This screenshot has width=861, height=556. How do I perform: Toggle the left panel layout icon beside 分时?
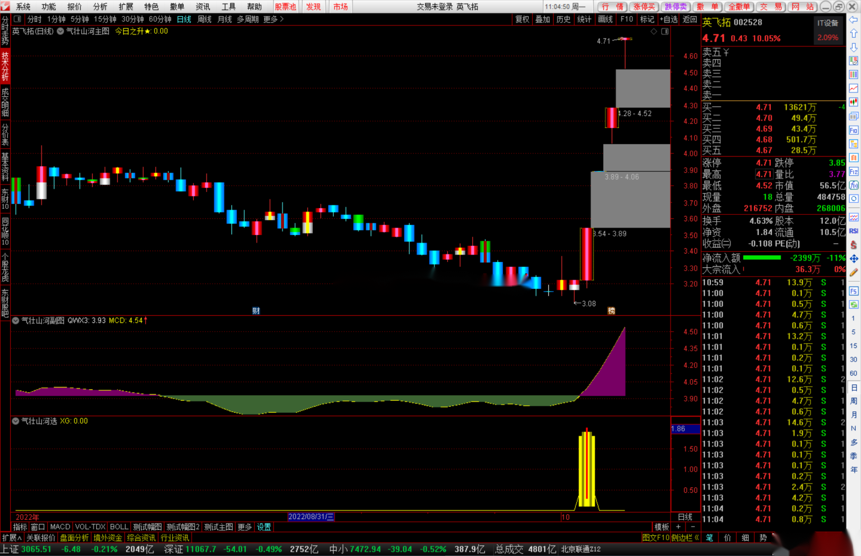tap(17, 19)
